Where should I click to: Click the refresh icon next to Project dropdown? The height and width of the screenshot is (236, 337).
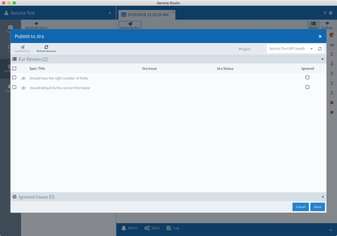click(320, 49)
